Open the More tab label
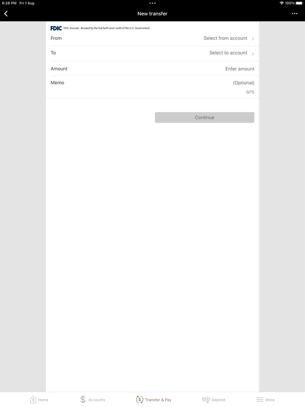The image size is (305, 407). 270,400
